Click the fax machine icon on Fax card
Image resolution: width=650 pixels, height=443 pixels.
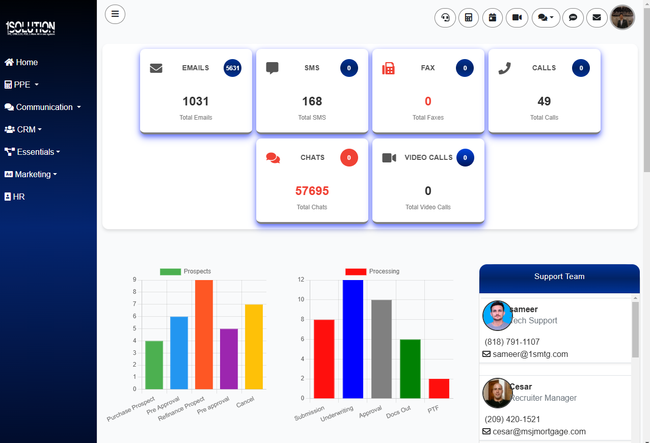pos(389,68)
